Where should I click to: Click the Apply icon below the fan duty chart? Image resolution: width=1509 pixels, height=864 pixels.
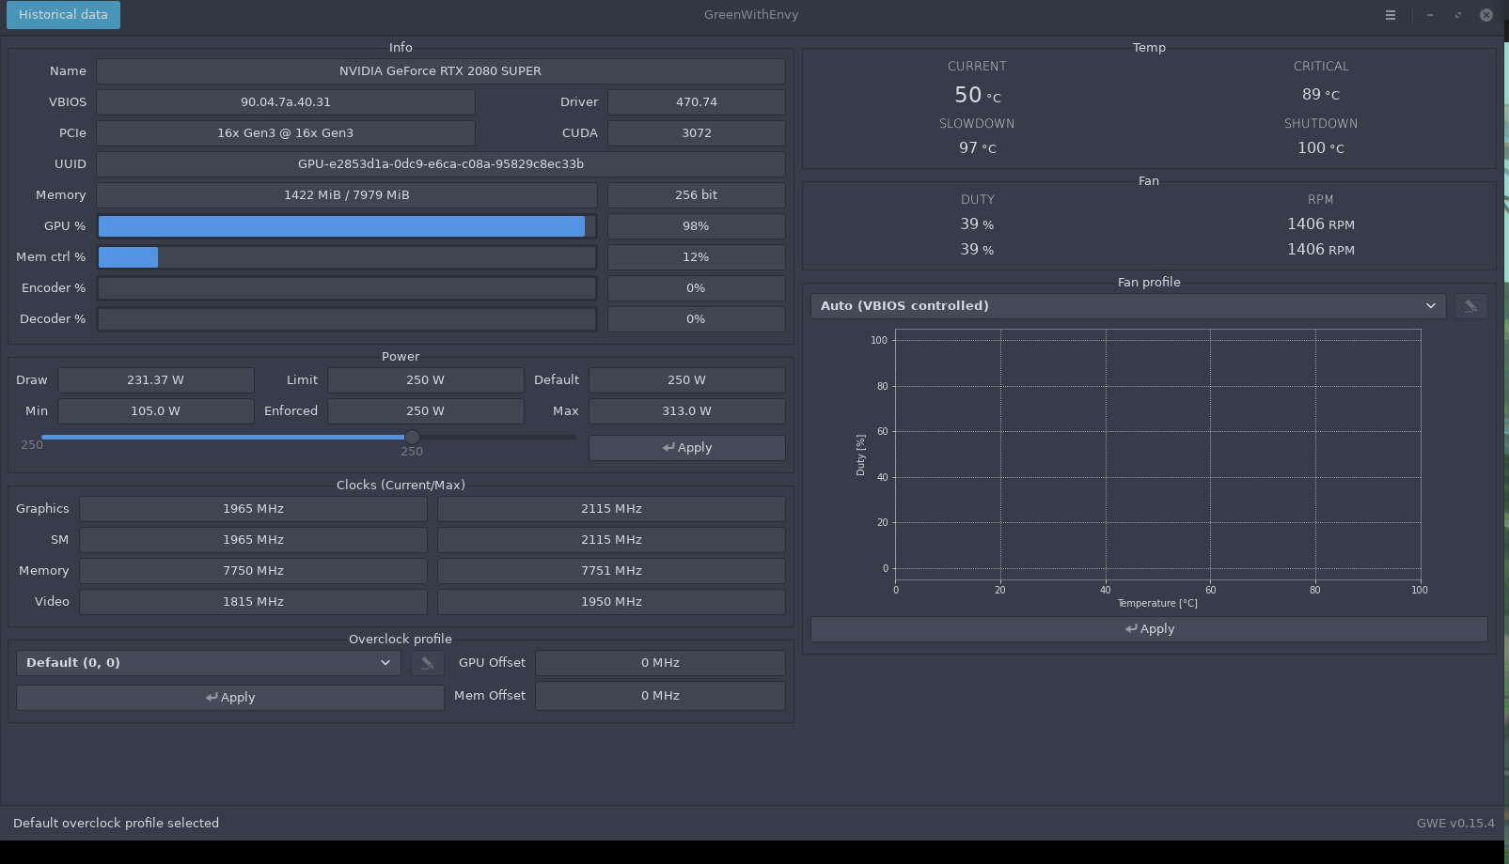(x=1148, y=628)
